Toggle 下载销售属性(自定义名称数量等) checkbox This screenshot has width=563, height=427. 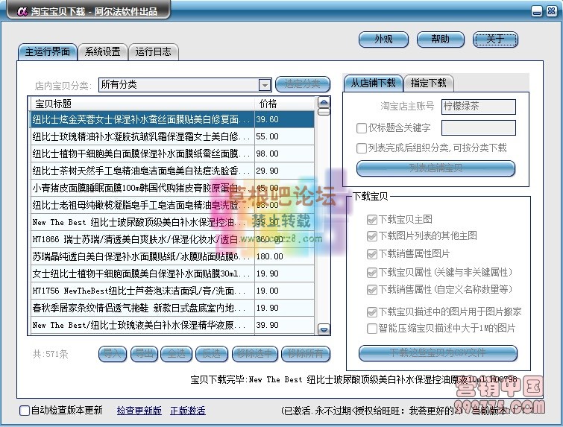point(372,290)
